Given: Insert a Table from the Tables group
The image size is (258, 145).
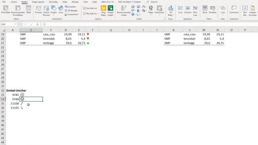Looking at the screenshot, I should click(x=29, y=9).
